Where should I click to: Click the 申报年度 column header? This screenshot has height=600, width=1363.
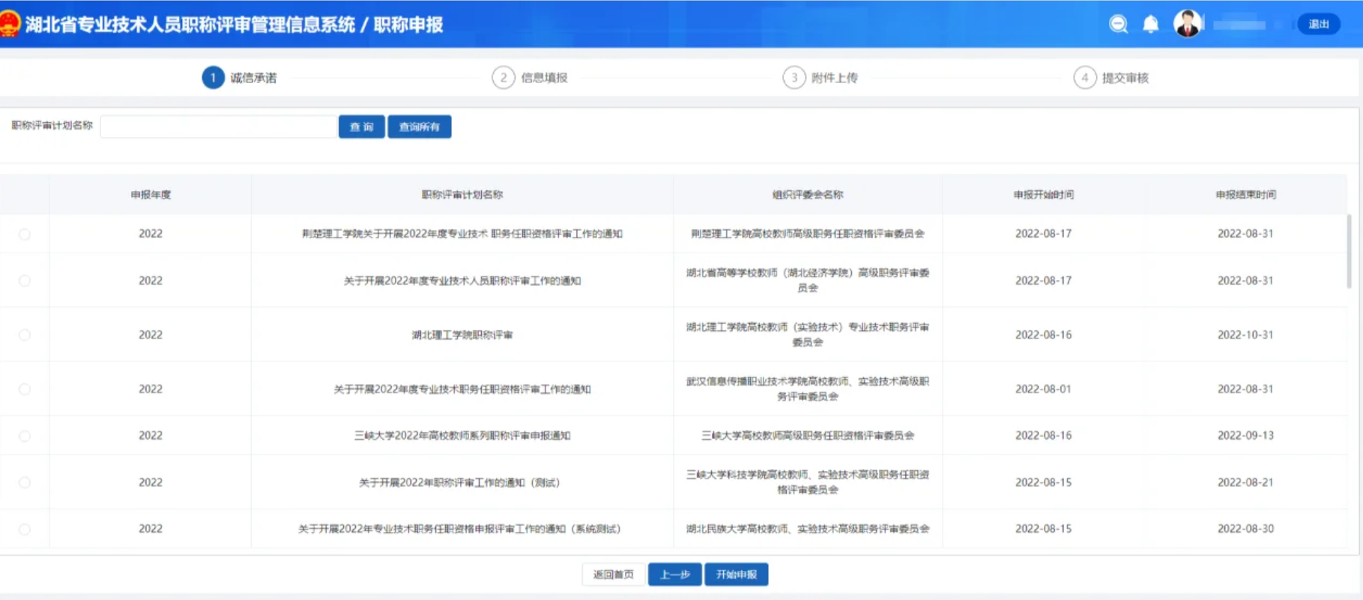(x=151, y=195)
